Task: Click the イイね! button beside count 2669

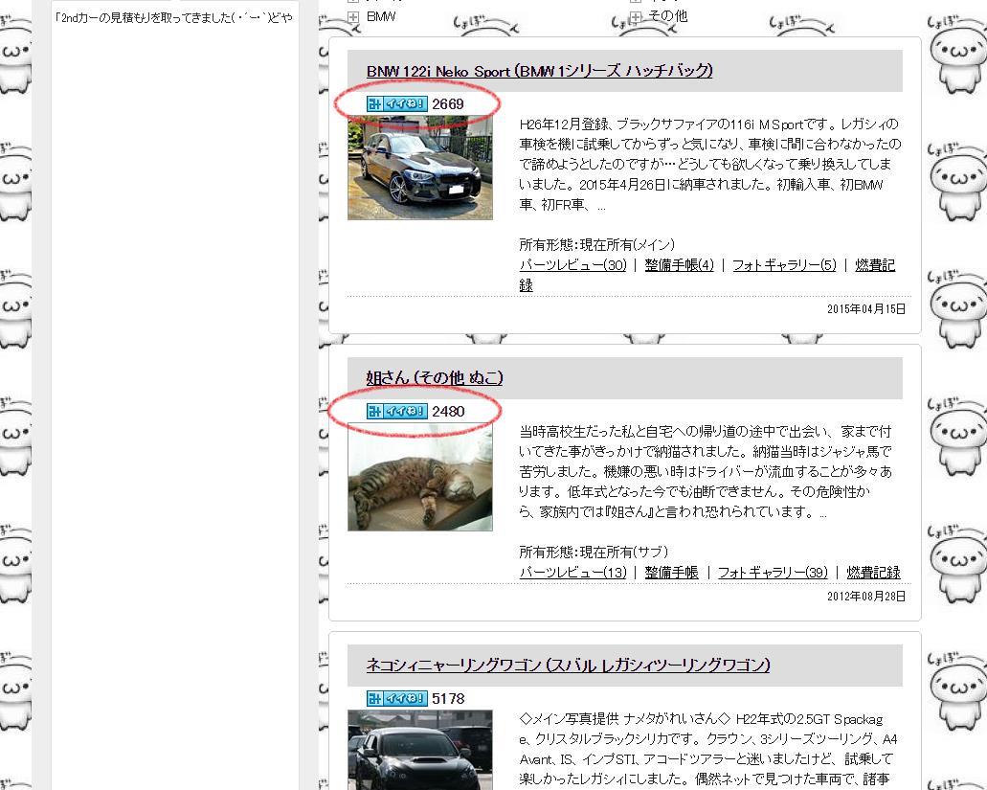Action: (x=396, y=103)
